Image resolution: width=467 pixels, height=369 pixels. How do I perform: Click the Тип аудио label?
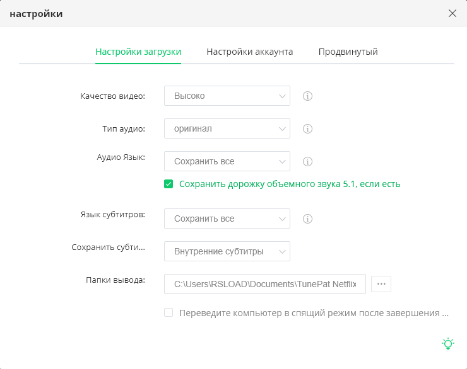pyautogui.click(x=124, y=129)
